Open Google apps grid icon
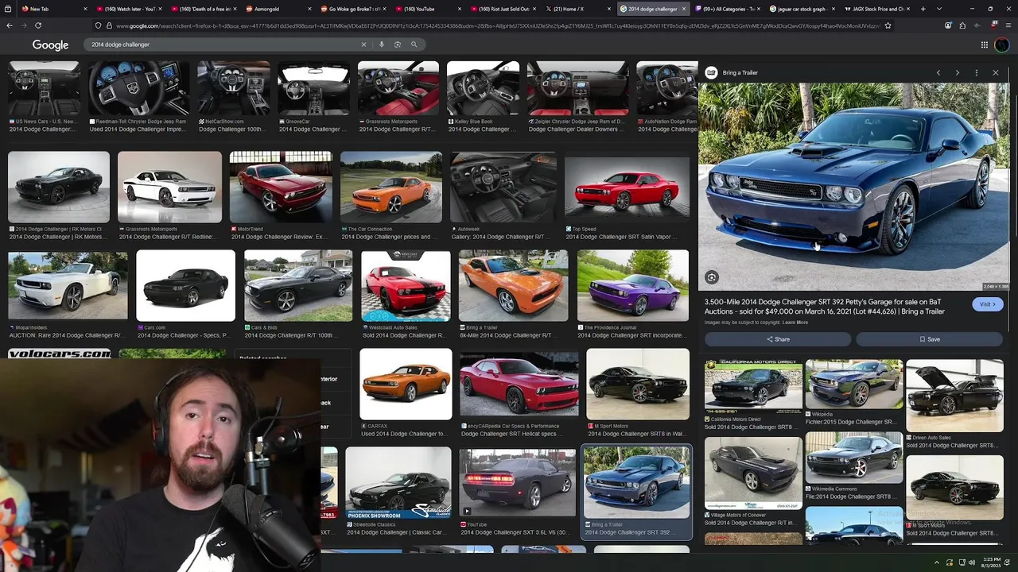1018x572 pixels. click(984, 45)
